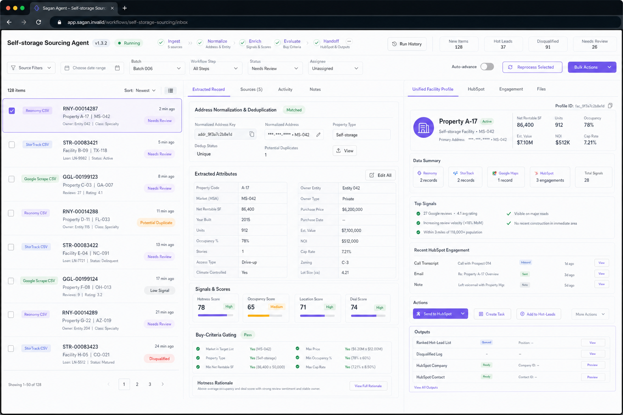This screenshot has width=623, height=415.
Task: Go to next page arrow in pagination
Action: coord(163,384)
